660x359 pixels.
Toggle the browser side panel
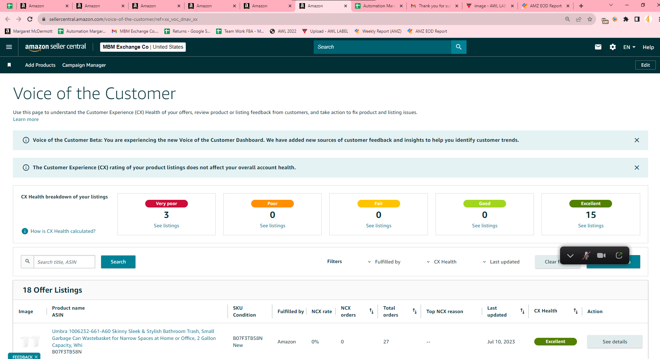point(637,19)
